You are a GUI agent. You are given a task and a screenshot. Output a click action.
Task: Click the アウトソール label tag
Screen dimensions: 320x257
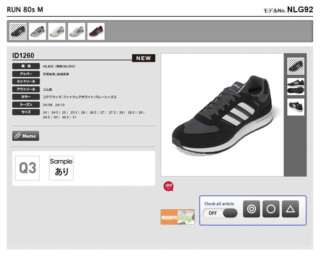pos(26,89)
